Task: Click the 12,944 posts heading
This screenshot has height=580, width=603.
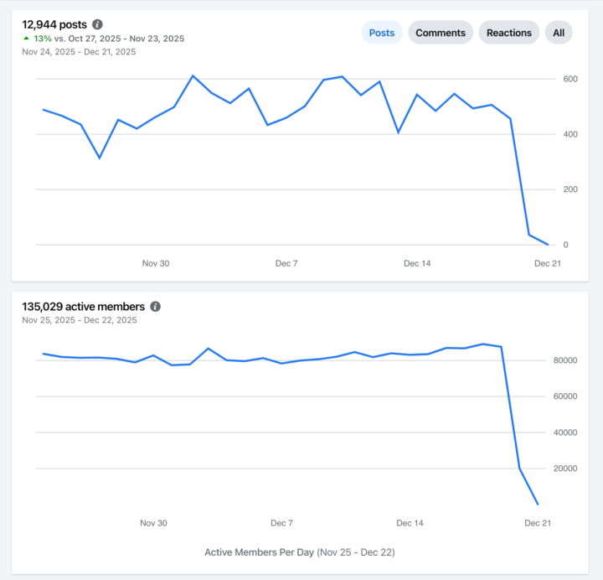Action: 54,25
